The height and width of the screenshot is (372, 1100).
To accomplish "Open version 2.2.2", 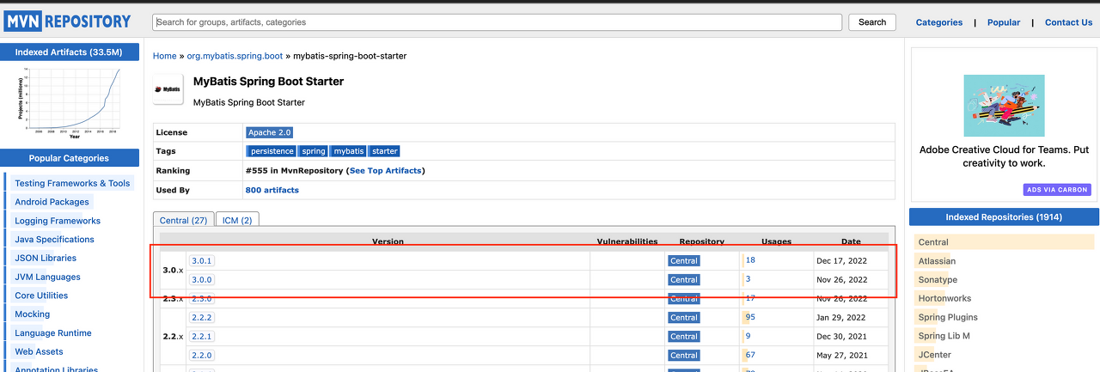I will point(201,317).
